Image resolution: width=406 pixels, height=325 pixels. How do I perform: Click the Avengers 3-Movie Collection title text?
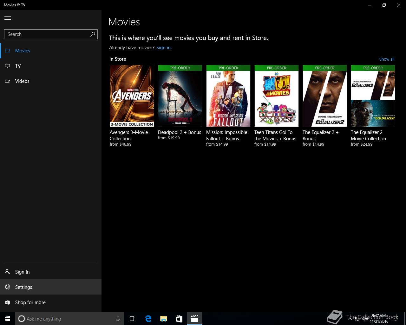pos(129,136)
